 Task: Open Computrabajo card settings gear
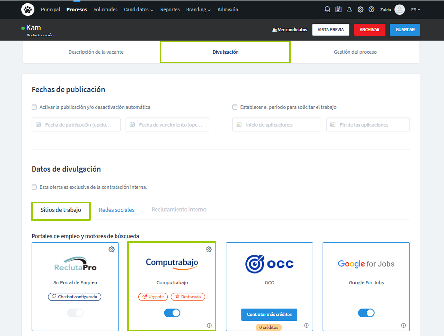coord(209,249)
